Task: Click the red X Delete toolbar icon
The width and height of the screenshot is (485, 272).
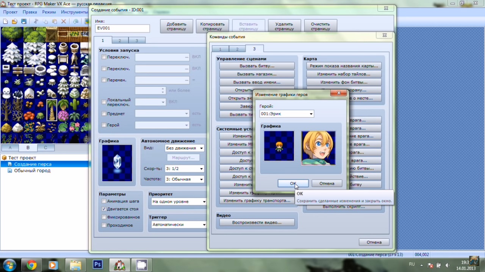Action: 64,22
